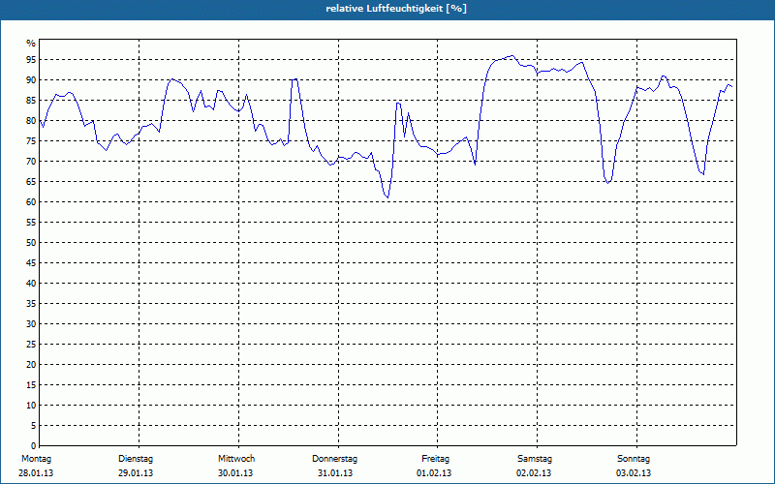Click the 55 y-axis value

pos(31,223)
